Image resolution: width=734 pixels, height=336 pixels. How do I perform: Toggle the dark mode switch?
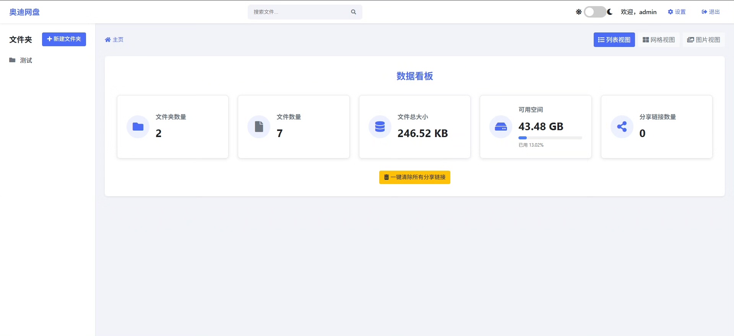click(595, 12)
